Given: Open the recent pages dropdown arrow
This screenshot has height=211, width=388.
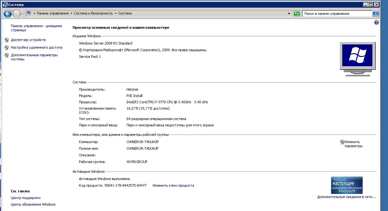Looking at the screenshot, I should pyautogui.click(x=22, y=14).
